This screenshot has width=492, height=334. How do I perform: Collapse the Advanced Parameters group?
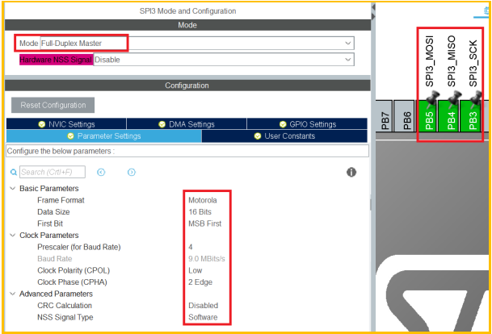click(x=12, y=294)
